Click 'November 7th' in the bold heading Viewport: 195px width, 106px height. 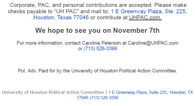coord(136,30)
